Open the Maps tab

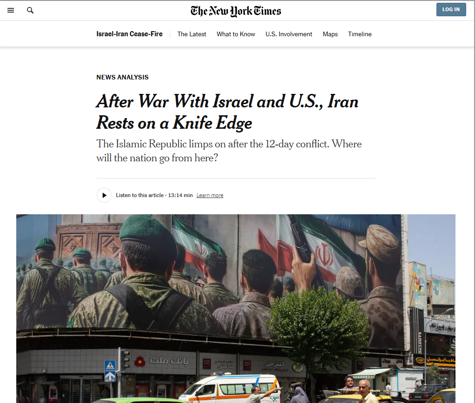pyautogui.click(x=330, y=34)
